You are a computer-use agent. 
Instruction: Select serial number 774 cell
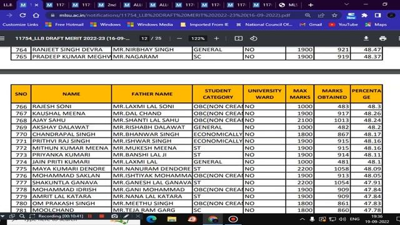pyautogui.click(x=21, y=162)
